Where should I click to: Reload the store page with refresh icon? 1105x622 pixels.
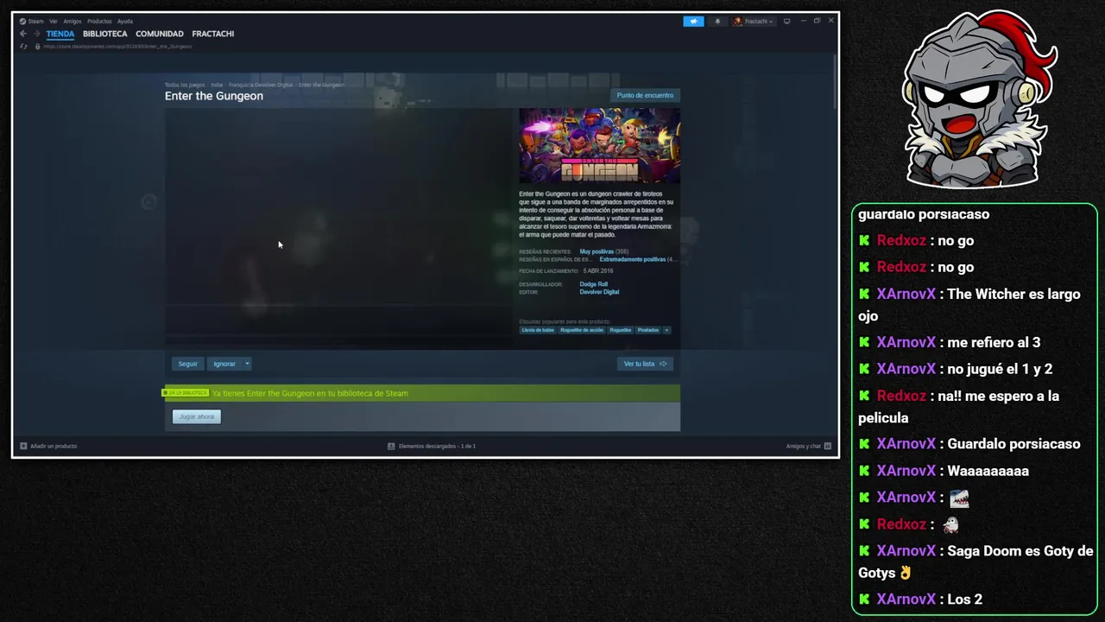tap(23, 47)
